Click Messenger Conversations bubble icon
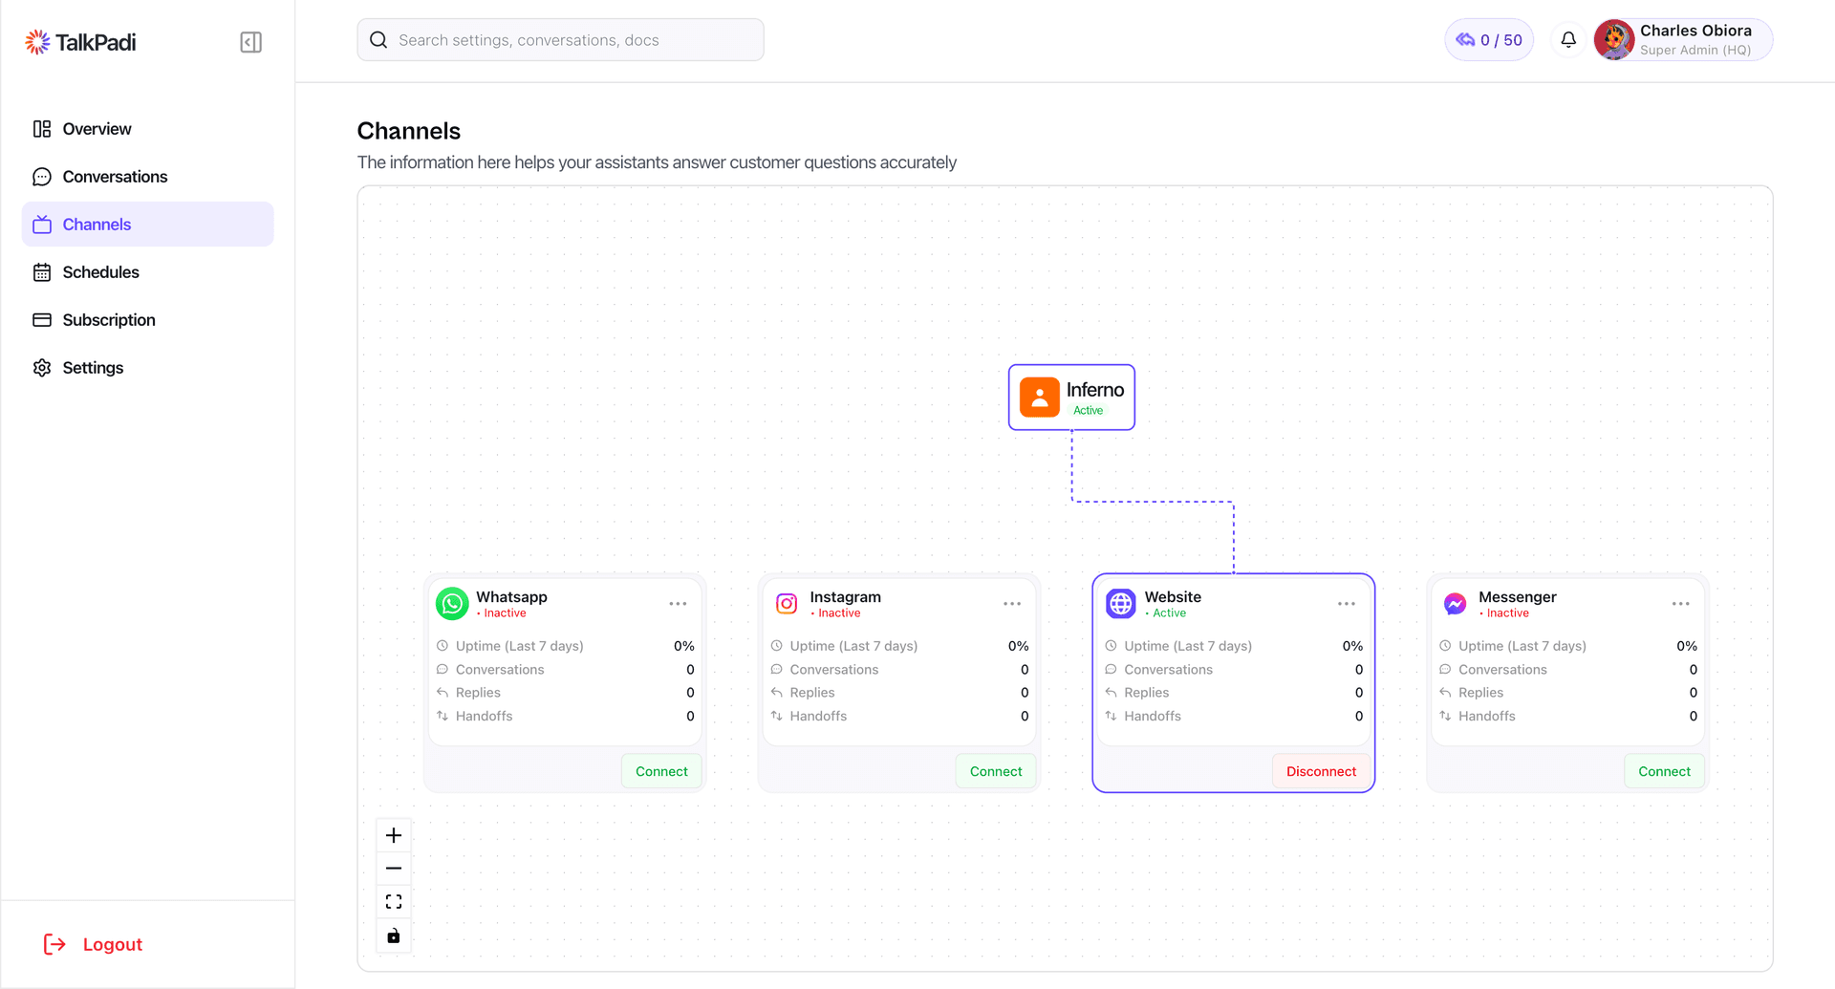The image size is (1835, 989). (x=1445, y=670)
